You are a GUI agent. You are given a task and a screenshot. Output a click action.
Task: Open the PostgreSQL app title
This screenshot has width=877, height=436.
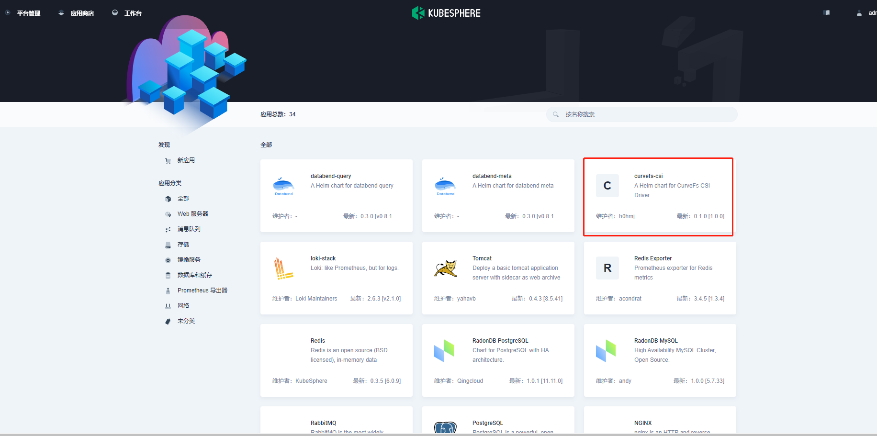click(x=488, y=423)
